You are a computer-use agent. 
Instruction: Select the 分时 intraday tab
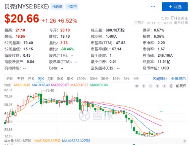click(x=10, y=79)
